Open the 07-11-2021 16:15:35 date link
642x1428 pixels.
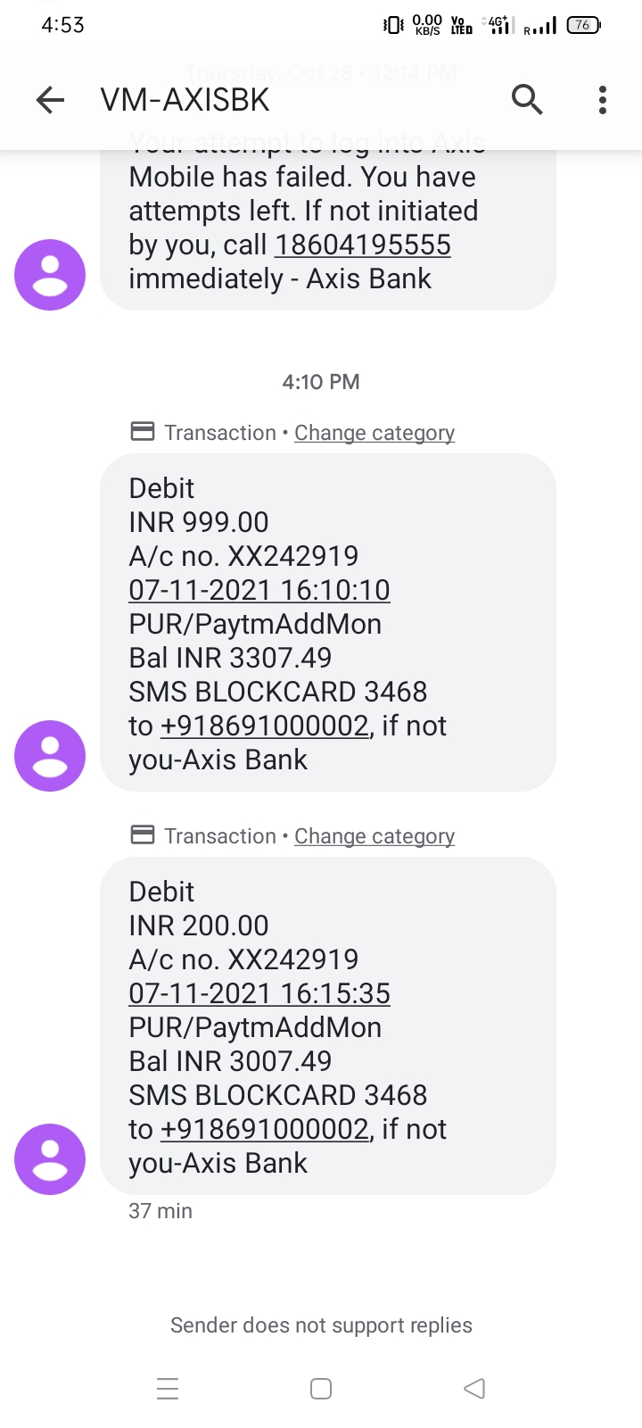259,993
